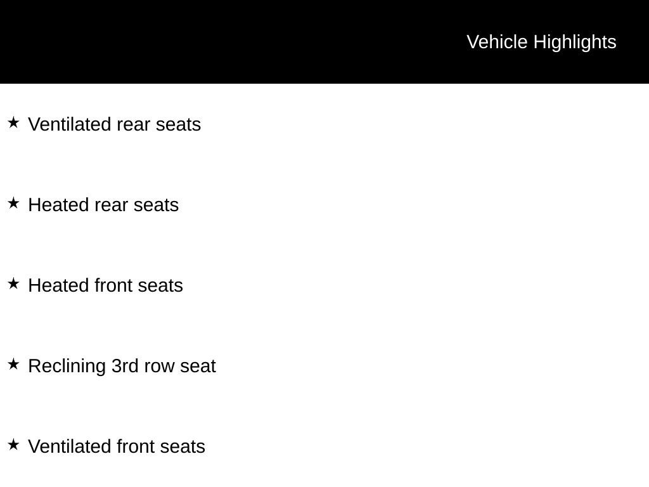The height and width of the screenshot is (487, 649).
Task: Click the word Ventilated in Ventilated front seats
Action: pyautogui.click(x=70, y=446)
